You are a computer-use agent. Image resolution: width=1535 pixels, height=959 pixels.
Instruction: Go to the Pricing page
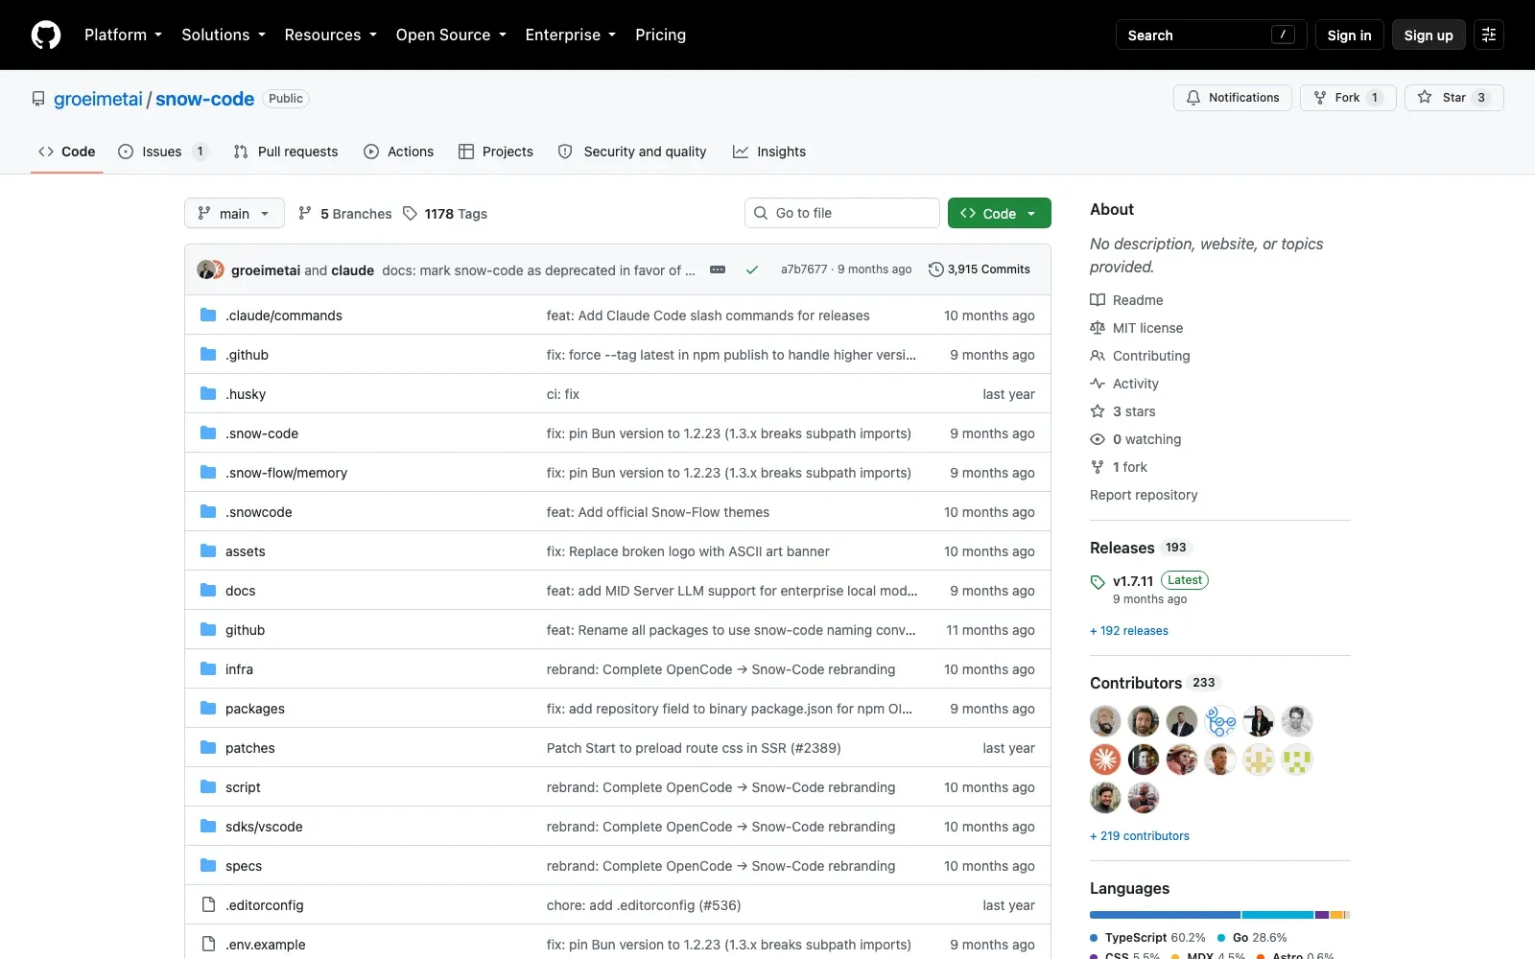point(660,35)
